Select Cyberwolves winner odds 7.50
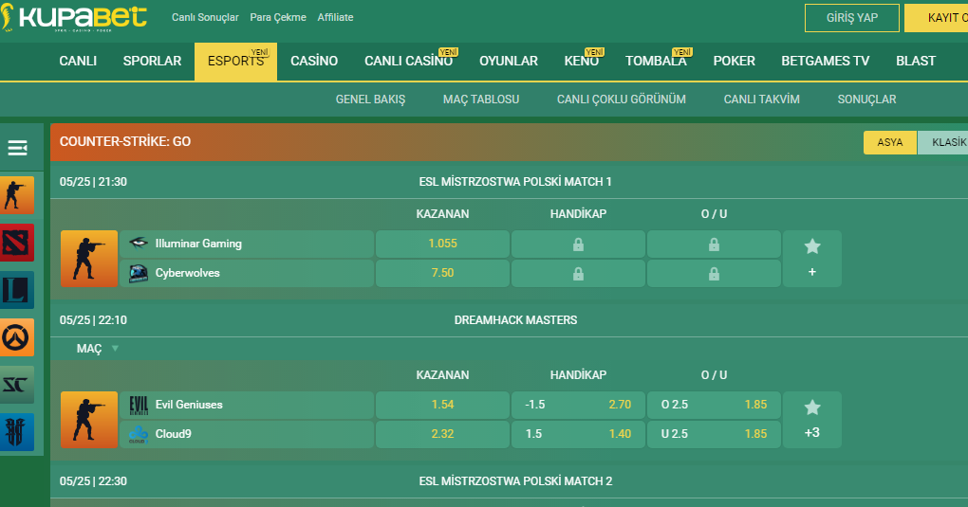Viewport: 968px width, 507px height. click(x=442, y=273)
